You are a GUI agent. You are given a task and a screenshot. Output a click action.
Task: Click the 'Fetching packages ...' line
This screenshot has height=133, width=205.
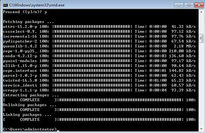click(28, 22)
